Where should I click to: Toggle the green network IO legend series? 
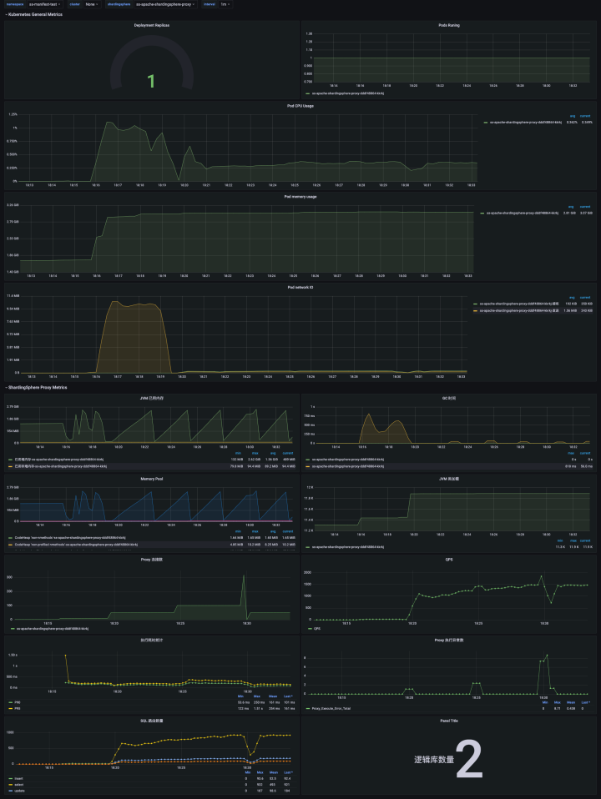(x=519, y=304)
